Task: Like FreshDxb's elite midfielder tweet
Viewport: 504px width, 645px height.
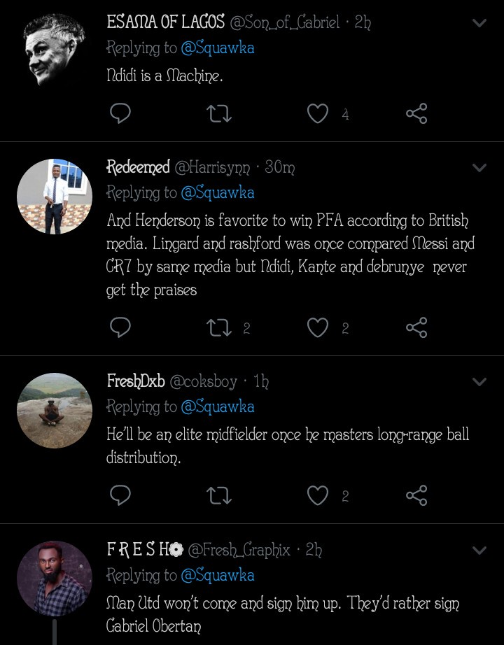Action: click(318, 495)
